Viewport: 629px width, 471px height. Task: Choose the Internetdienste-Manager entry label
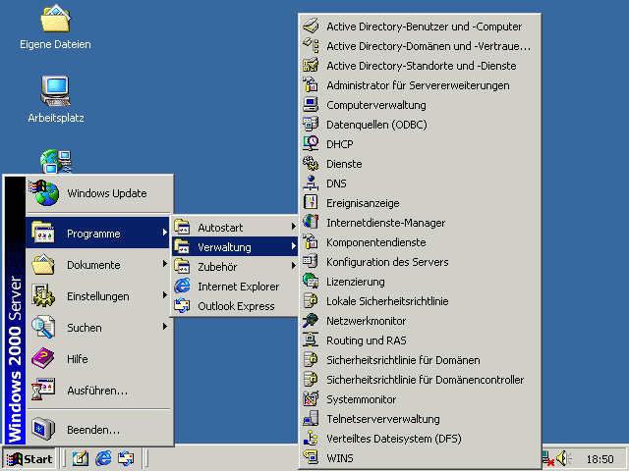(386, 223)
